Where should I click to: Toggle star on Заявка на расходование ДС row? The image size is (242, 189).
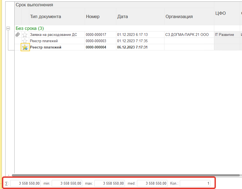coord(25,35)
